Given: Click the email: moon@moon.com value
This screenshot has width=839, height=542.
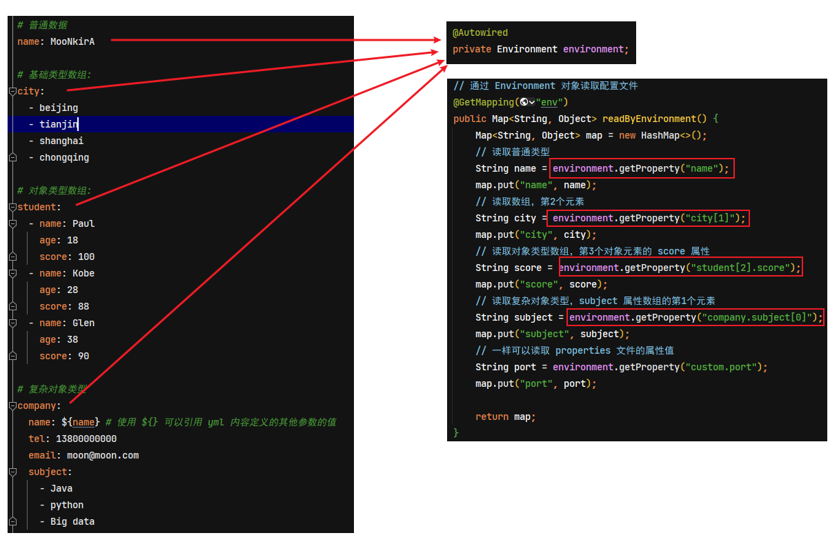Looking at the screenshot, I should tap(103, 455).
